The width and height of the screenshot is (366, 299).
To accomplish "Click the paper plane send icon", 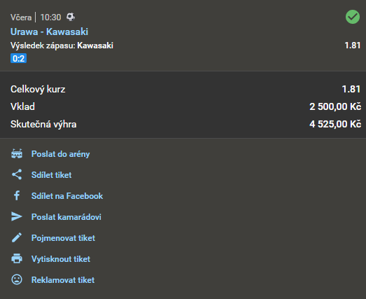I will 17,216.
